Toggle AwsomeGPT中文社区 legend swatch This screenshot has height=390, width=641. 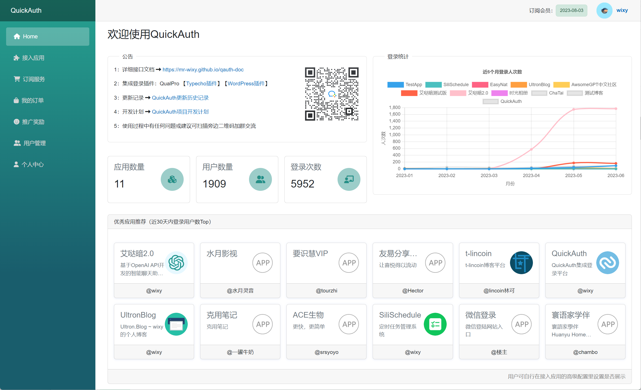561,85
